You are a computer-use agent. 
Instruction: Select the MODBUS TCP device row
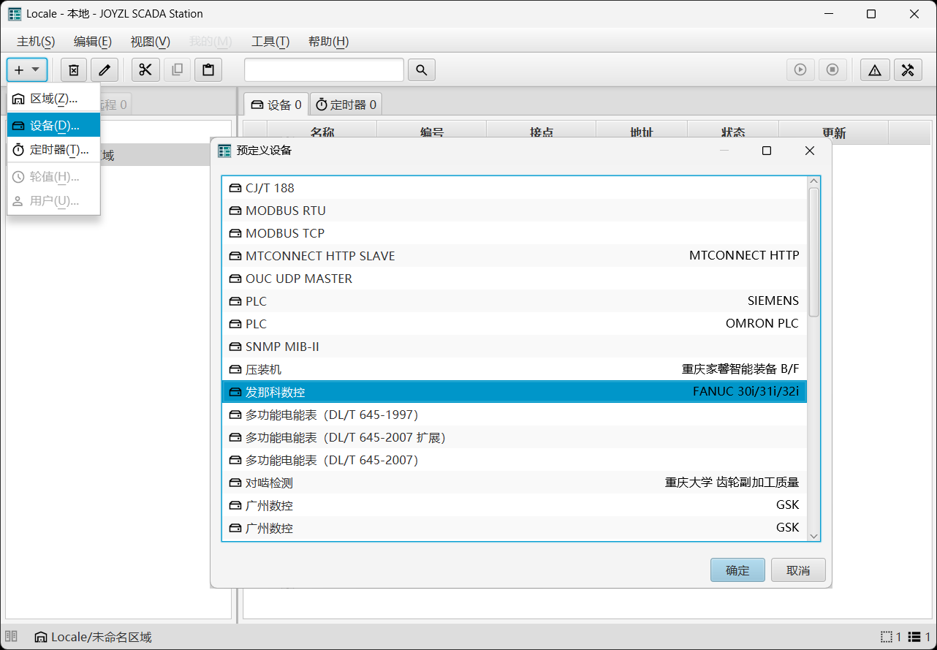point(514,233)
